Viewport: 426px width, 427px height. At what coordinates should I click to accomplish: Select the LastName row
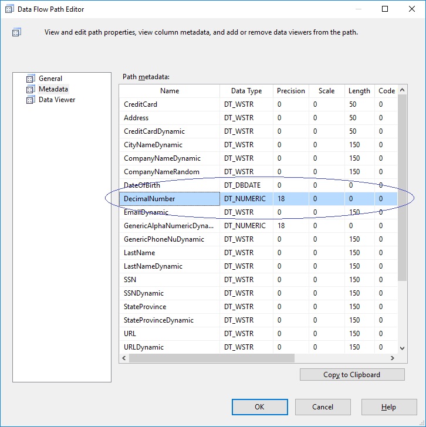tap(258, 253)
